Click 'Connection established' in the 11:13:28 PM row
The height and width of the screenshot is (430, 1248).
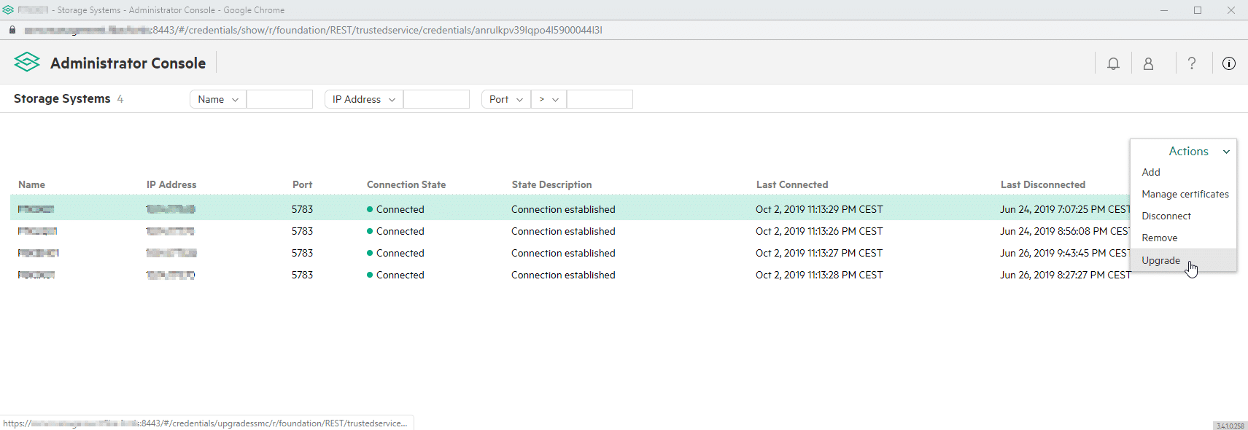tap(563, 275)
